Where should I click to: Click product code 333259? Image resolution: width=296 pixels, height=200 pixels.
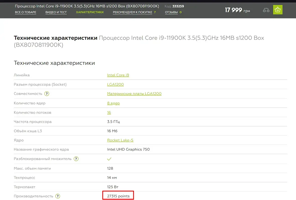(178, 6)
